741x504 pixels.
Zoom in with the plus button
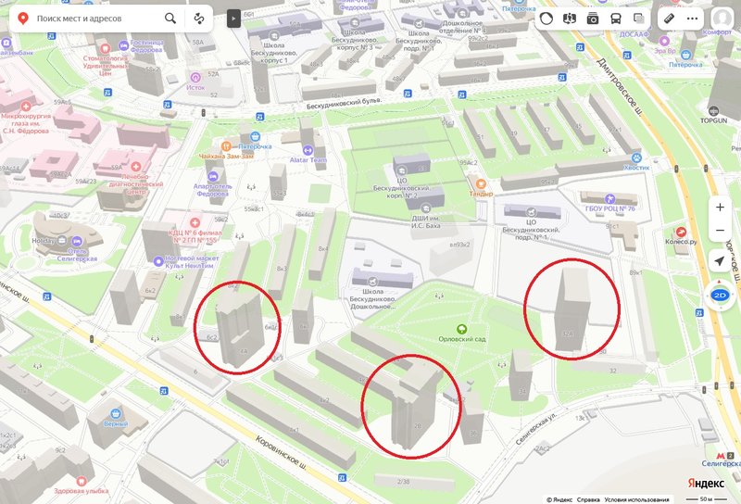pos(720,208)
